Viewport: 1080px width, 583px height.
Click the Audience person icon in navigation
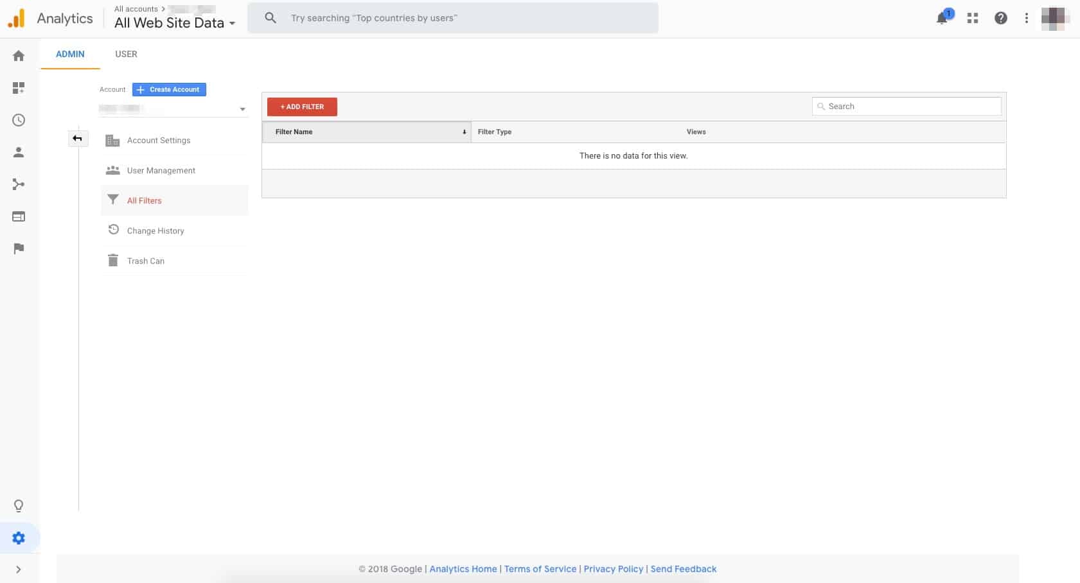coord(18,152)
